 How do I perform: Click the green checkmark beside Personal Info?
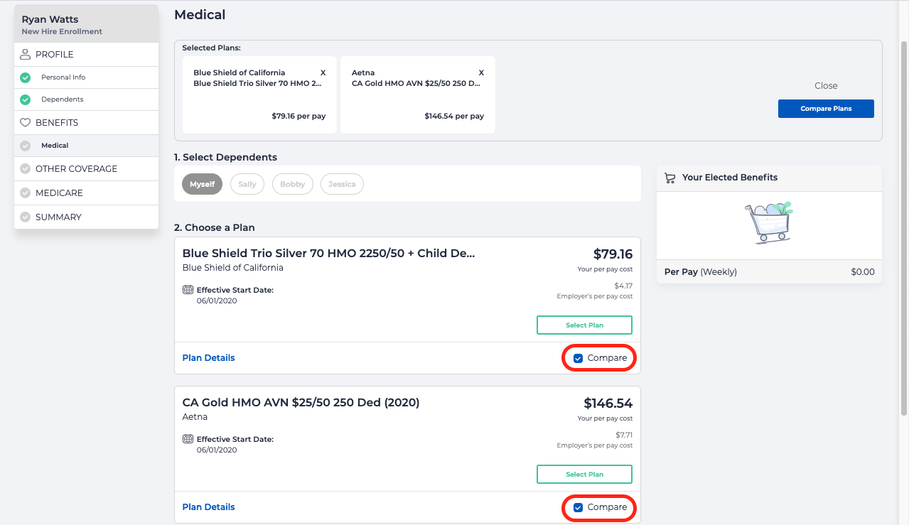(x=26, y=77)
